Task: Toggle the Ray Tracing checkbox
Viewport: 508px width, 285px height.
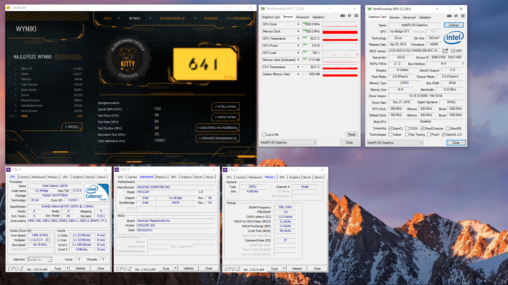Action: pyautogui.click(x=407, y=135)
